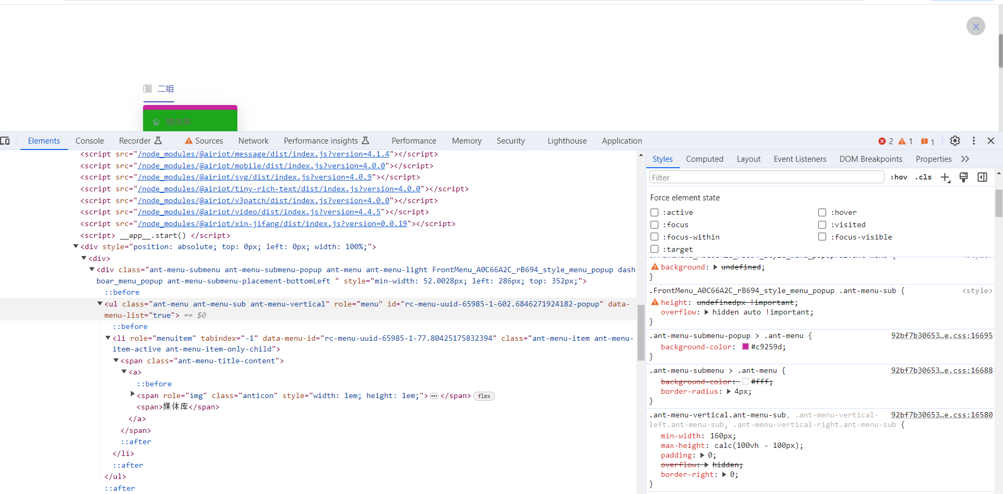Enable the :target element state
The image size is (1003, 494).
[654, 249]
